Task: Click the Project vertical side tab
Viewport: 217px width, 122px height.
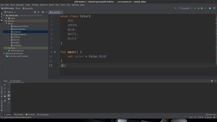Action: tap(1, 16)
